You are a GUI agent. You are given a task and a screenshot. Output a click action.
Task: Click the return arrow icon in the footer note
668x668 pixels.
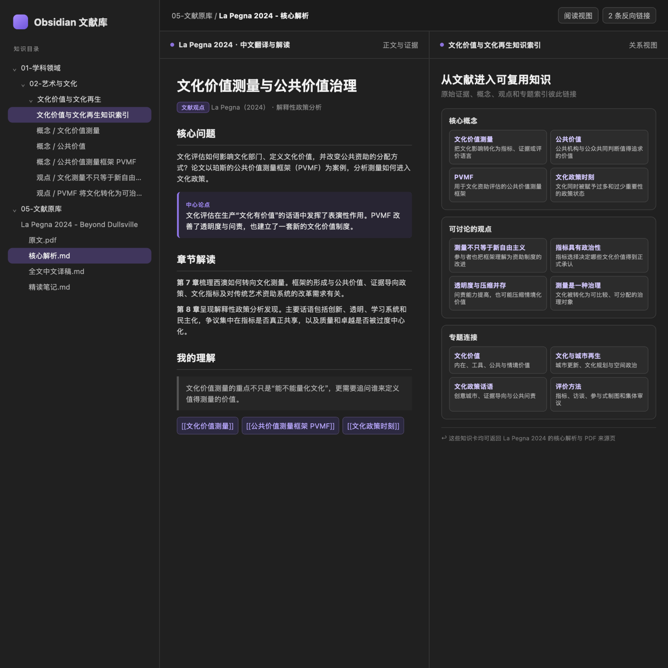(x=444, y=438)
